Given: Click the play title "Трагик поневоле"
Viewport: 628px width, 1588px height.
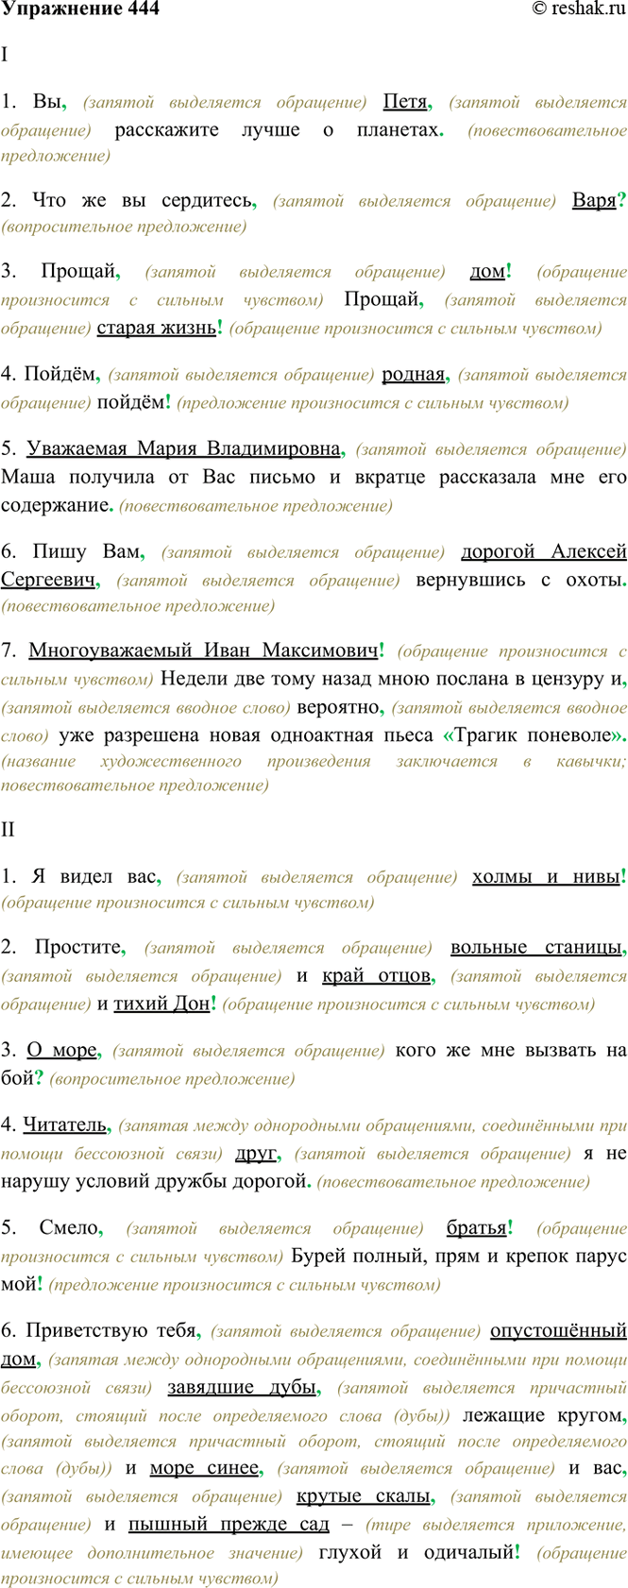Looking at the screenshot, I should [529, 735].
